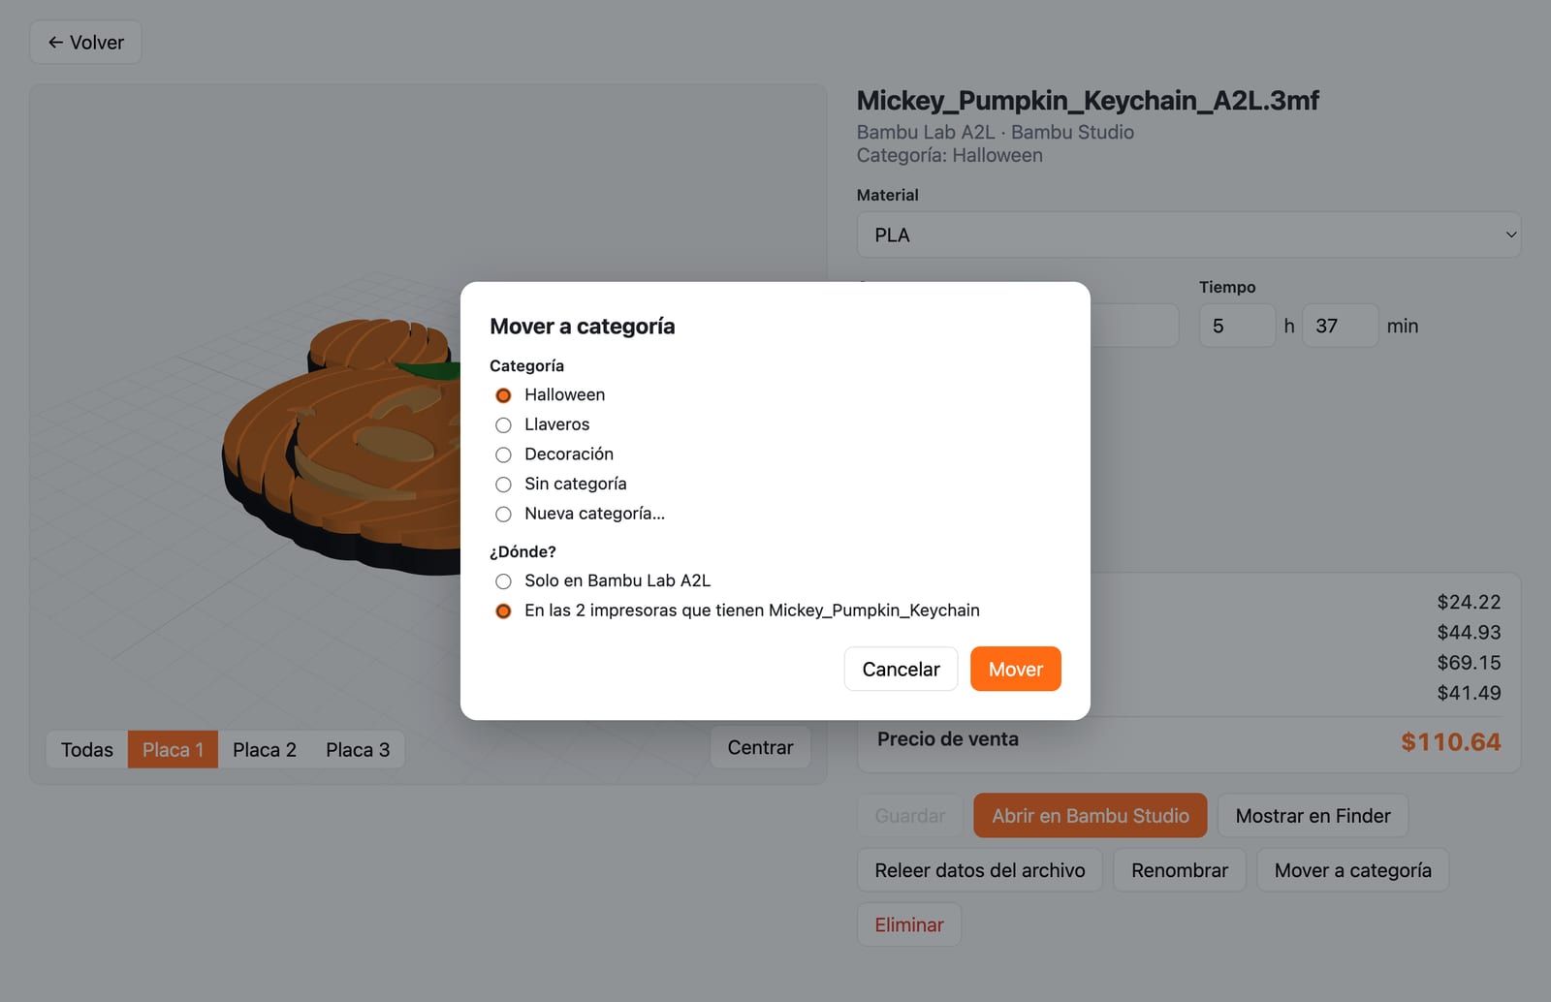Click the Cancelar button in dialog

pyautogui.click(x=901, y=669)
